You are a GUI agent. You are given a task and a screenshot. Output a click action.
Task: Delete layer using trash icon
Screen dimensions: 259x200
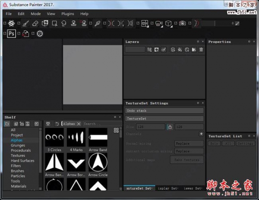click(x=201, y=50)
